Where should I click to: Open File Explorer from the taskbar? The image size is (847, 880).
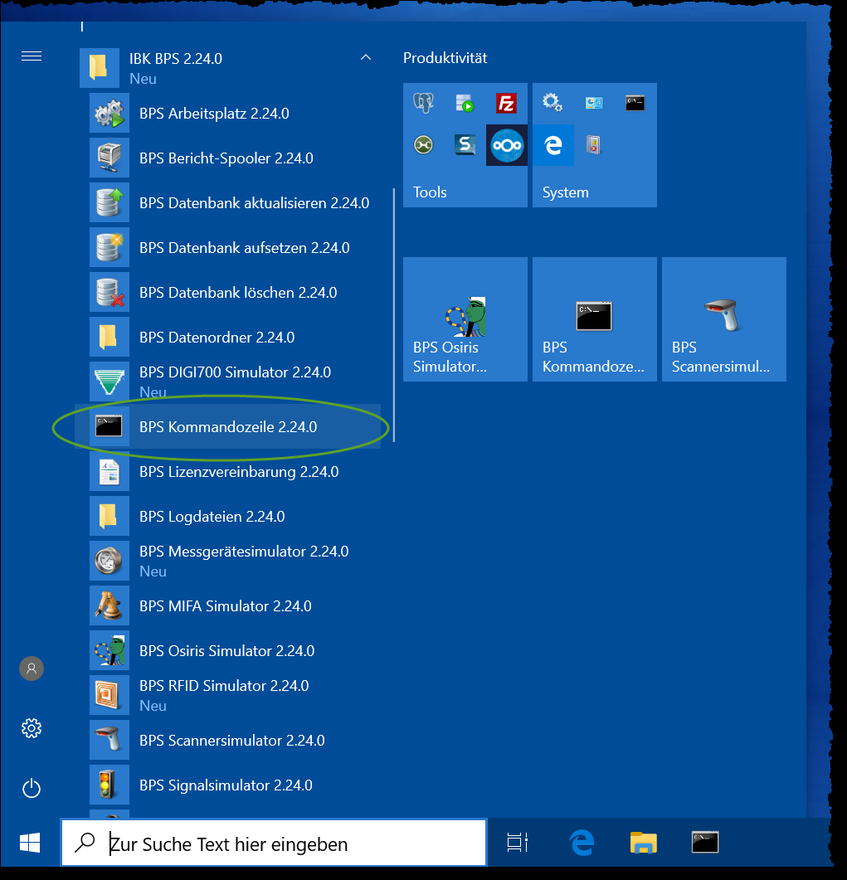click(x=644, y=843)
